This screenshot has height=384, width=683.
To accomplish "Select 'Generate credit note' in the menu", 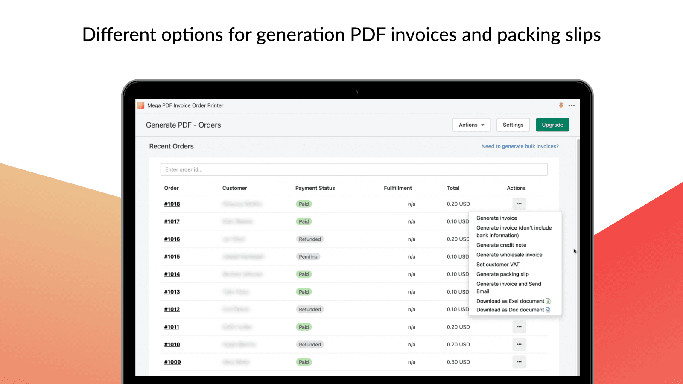I will [x=501, y=245].
